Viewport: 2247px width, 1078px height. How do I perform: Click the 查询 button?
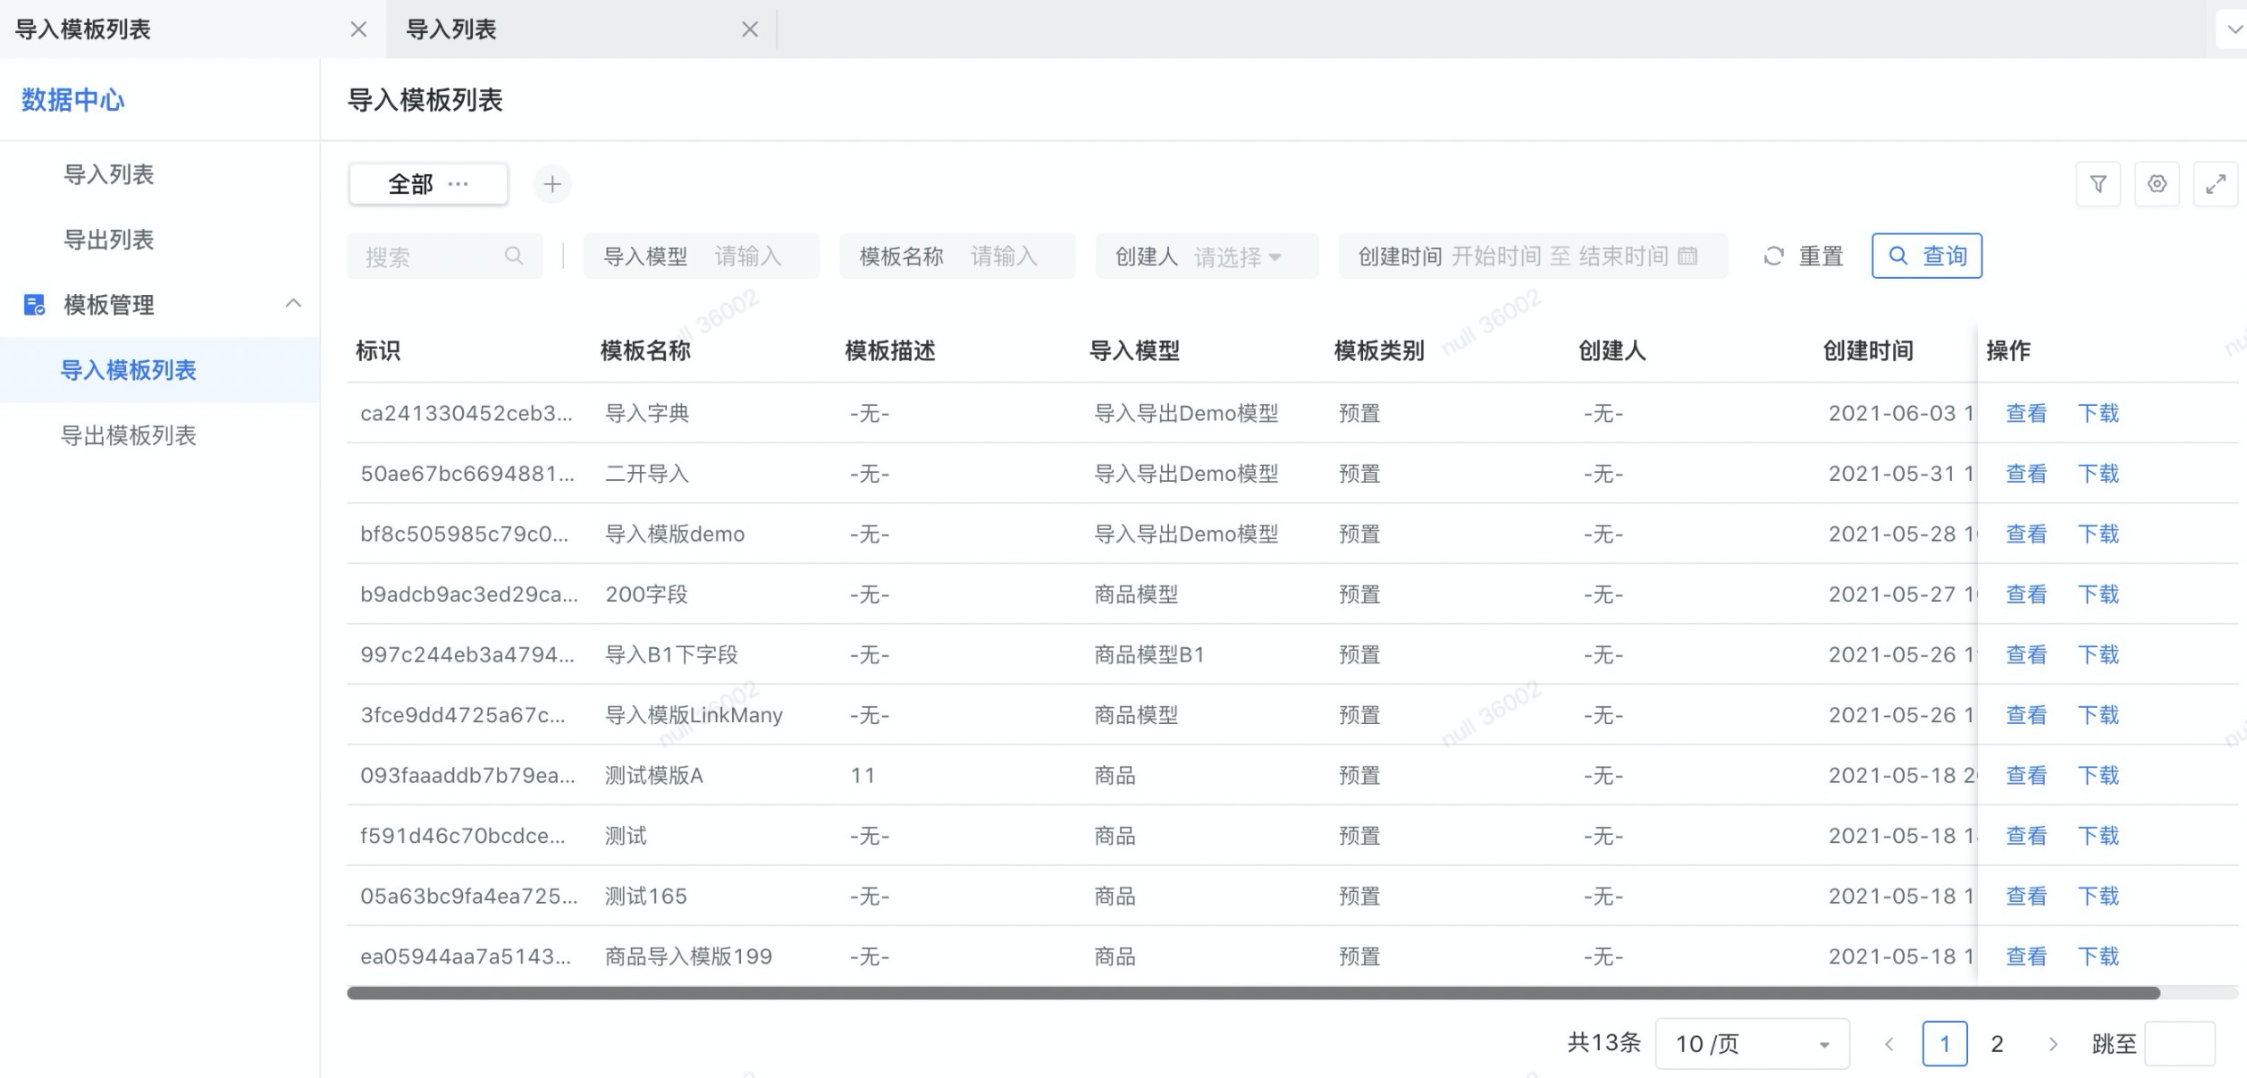coord(1927,257)
